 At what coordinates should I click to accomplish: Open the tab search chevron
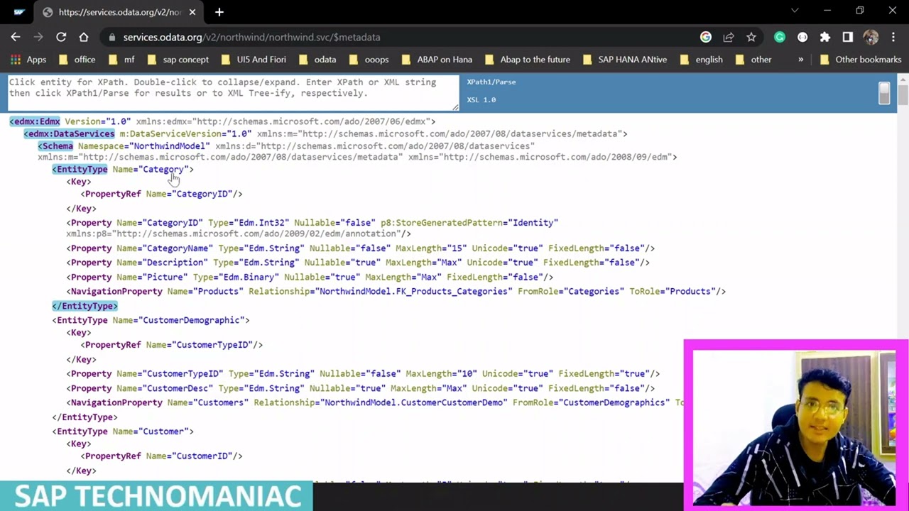pos(795,11)
